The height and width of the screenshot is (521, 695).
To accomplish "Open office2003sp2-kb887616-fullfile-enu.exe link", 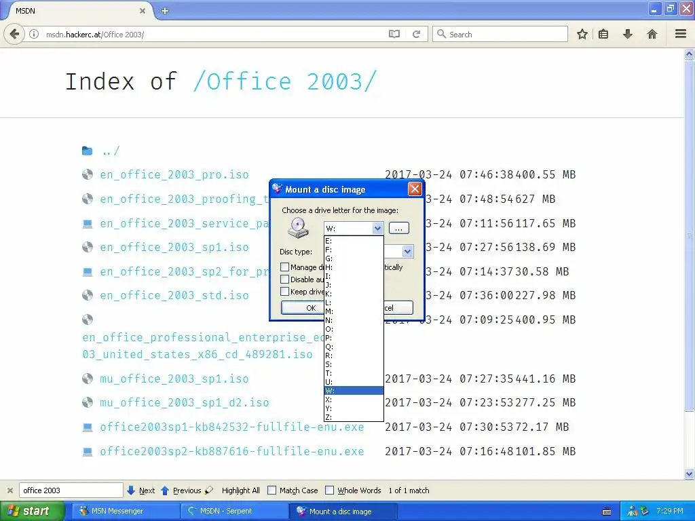I will 232,451.
